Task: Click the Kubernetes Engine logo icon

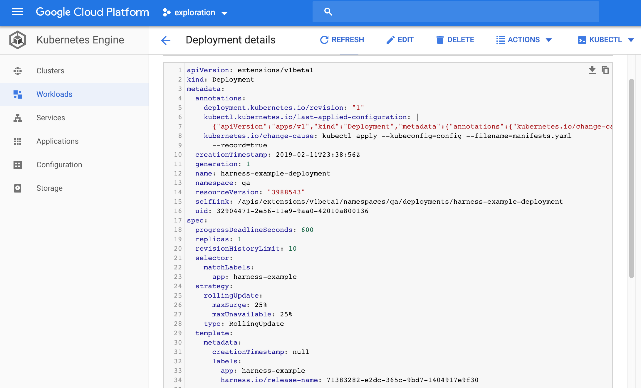Action: [x=18, y=40]
